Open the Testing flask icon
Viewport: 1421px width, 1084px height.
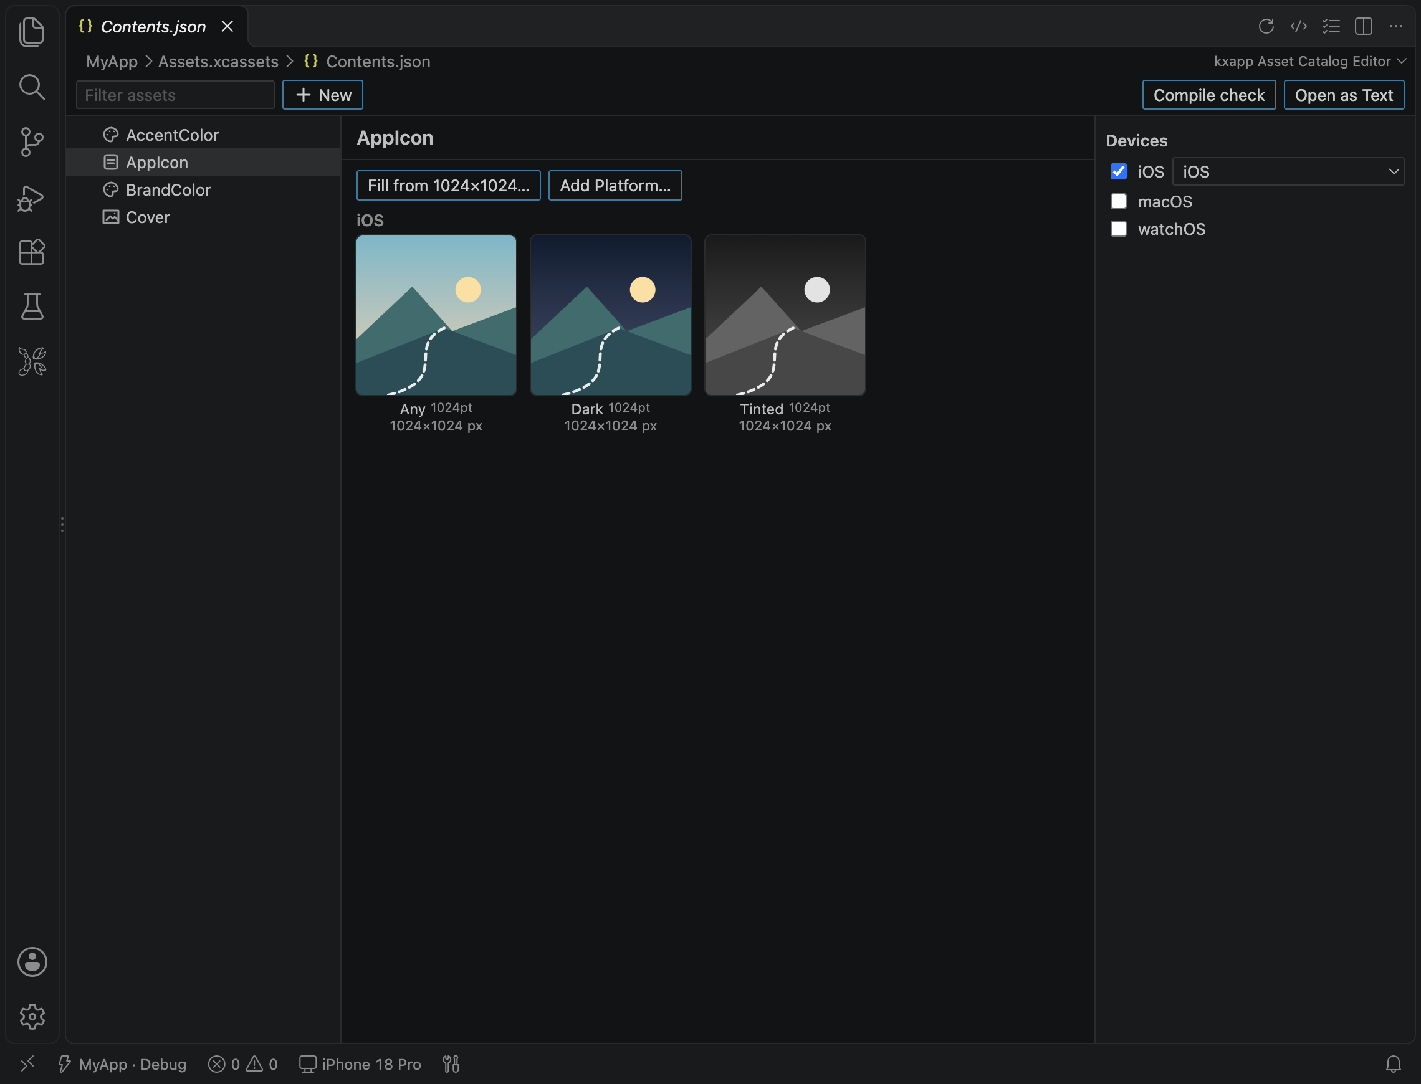32,307
